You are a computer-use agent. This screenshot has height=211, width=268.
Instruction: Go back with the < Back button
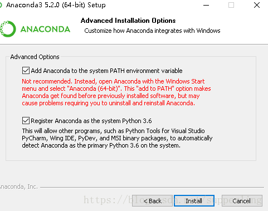click(152, 200)
